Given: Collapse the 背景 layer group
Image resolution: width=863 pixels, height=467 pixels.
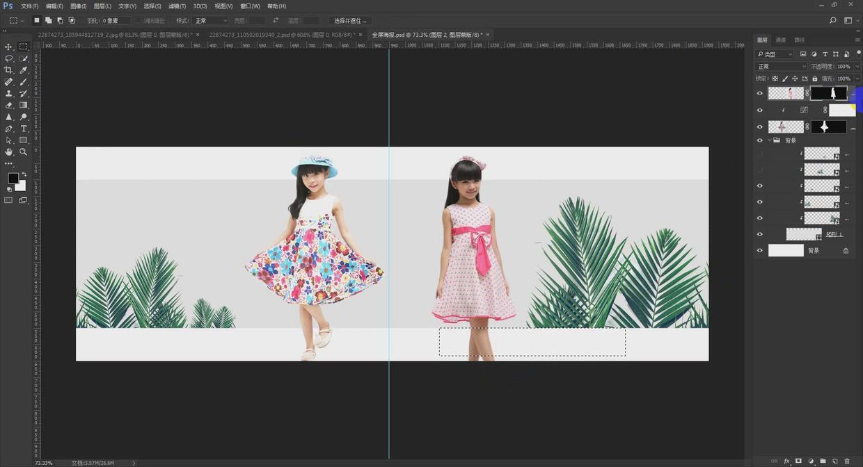Looking at the screenshot, I should pos(769,140).
